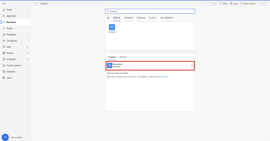The width and height of the screenshot is (270, 141).
Task: Click the Undo arrow icon
Action: (x=209, y=3)
